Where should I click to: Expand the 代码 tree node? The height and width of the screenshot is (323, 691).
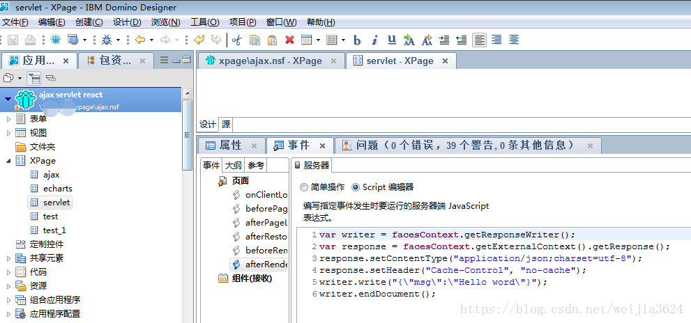pos(9,272)
